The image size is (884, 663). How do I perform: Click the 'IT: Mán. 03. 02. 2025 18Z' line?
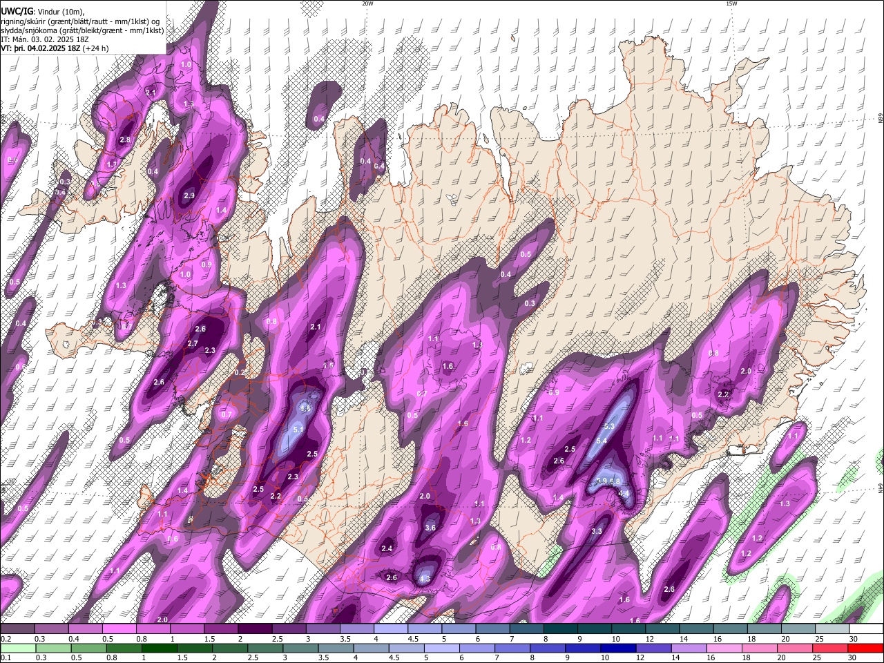pyautogui.click(x=45, y=39)
